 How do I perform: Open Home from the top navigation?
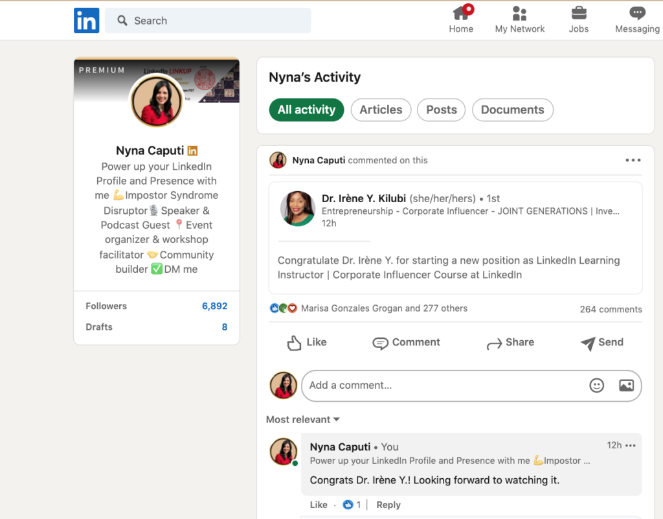[x=461, y=19]
